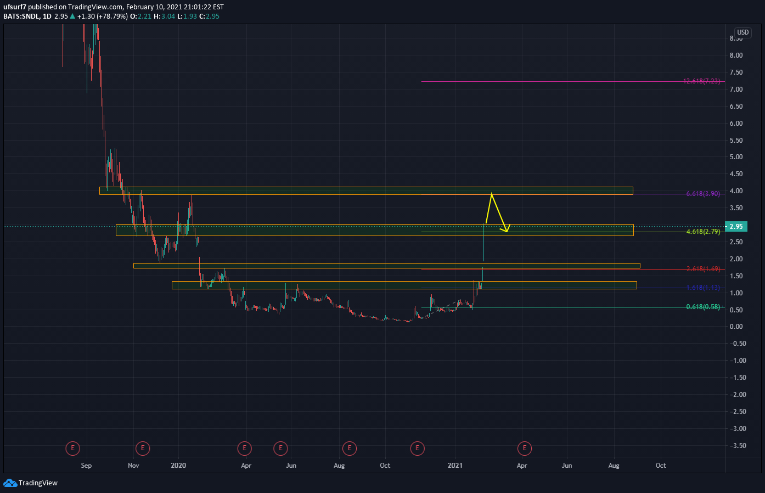Screen dimensions: 765x493
Task: Open the earnings marker right of Aug 2020
Action: coord(349,449)
